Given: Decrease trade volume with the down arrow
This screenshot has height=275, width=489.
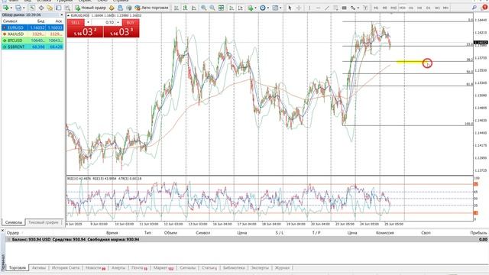Looking at the screenshot, I should [88, 22].
